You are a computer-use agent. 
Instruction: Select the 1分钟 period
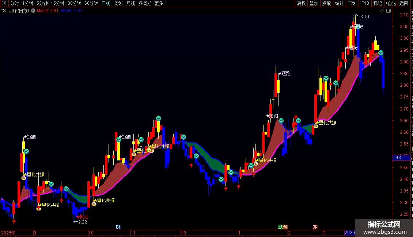[x=28, y=3]
